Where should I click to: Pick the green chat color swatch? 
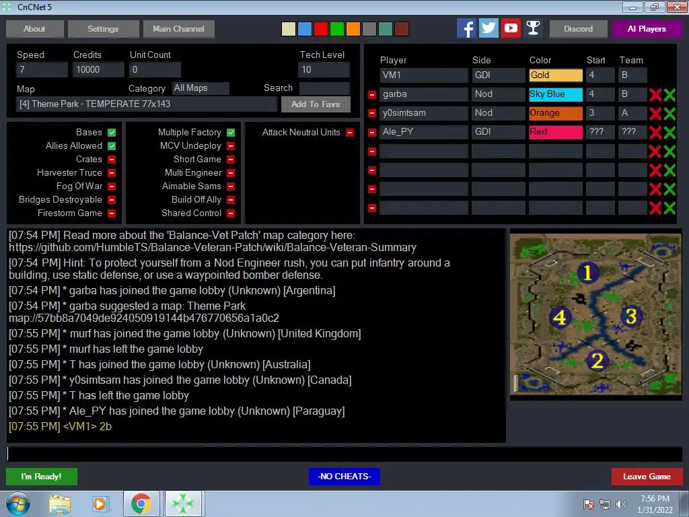337,29
